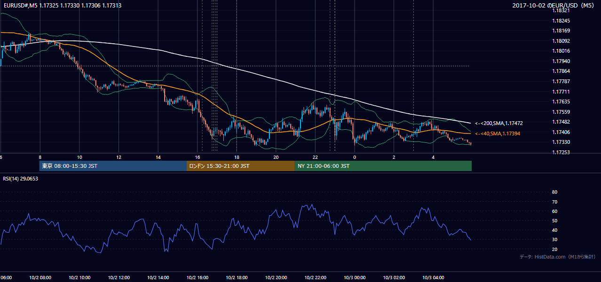
Task: Click bottom time axis label 10/3 04:00
Action: tap(433, 278)
